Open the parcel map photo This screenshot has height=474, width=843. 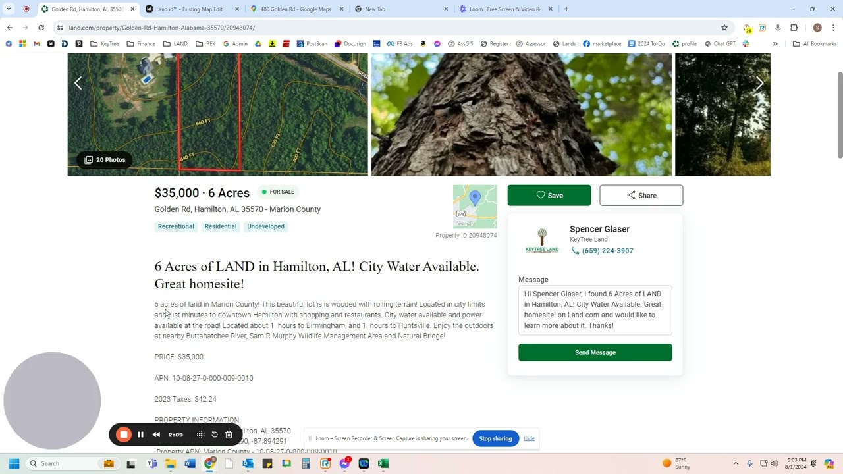click(218, 115)
